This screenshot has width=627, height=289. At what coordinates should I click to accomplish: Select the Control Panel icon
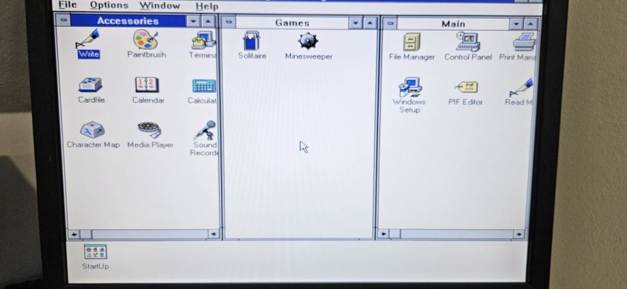[467, 42]
